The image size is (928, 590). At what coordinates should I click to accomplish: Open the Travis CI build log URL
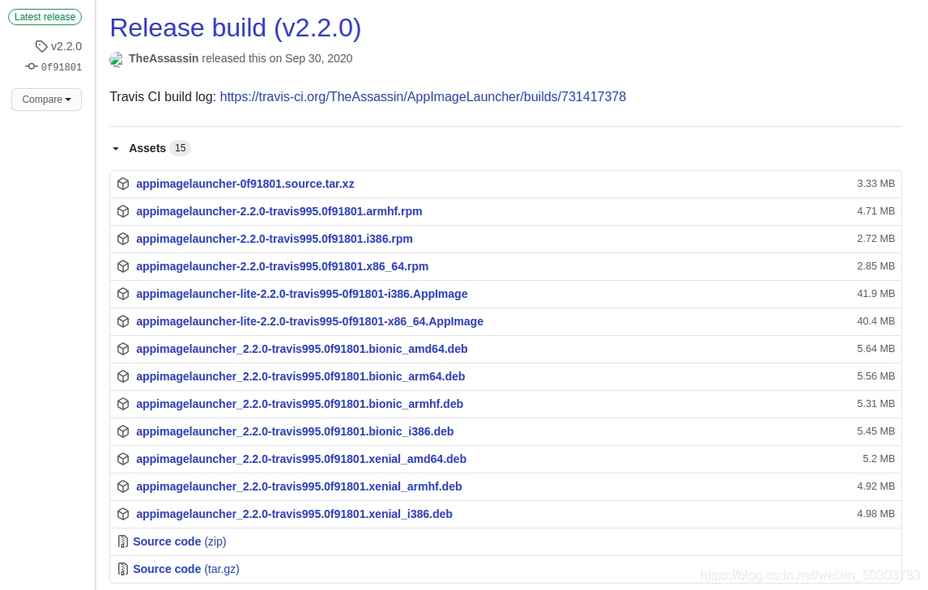(x=423, y=96)
